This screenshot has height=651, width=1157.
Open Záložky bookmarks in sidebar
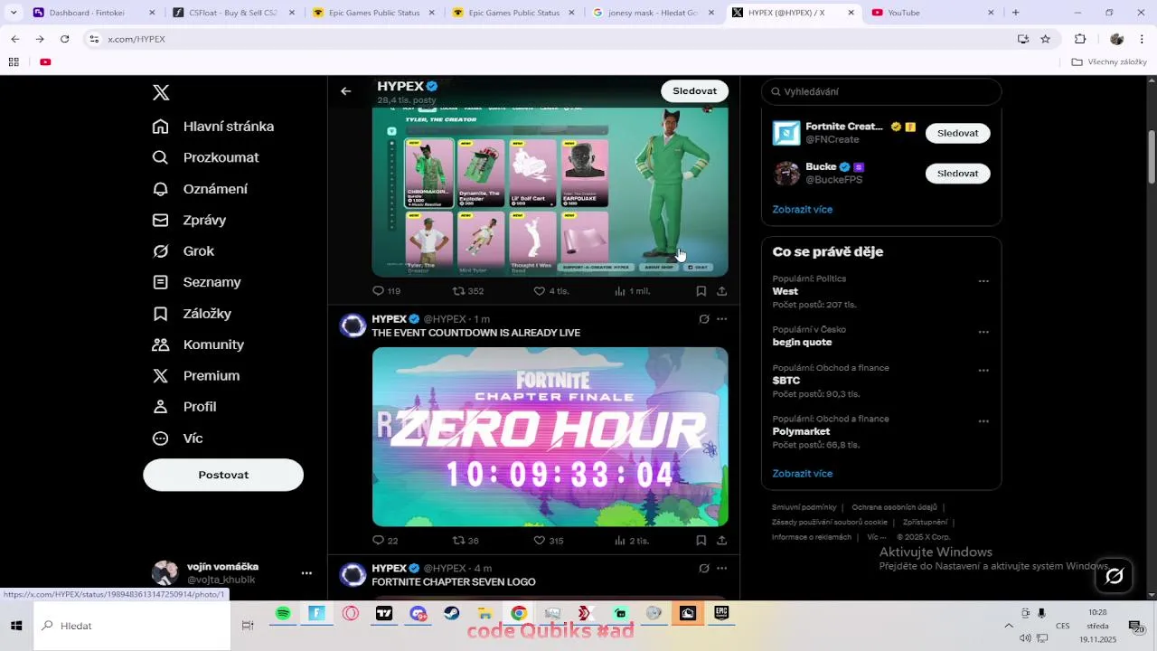click(x=192, y=314)
